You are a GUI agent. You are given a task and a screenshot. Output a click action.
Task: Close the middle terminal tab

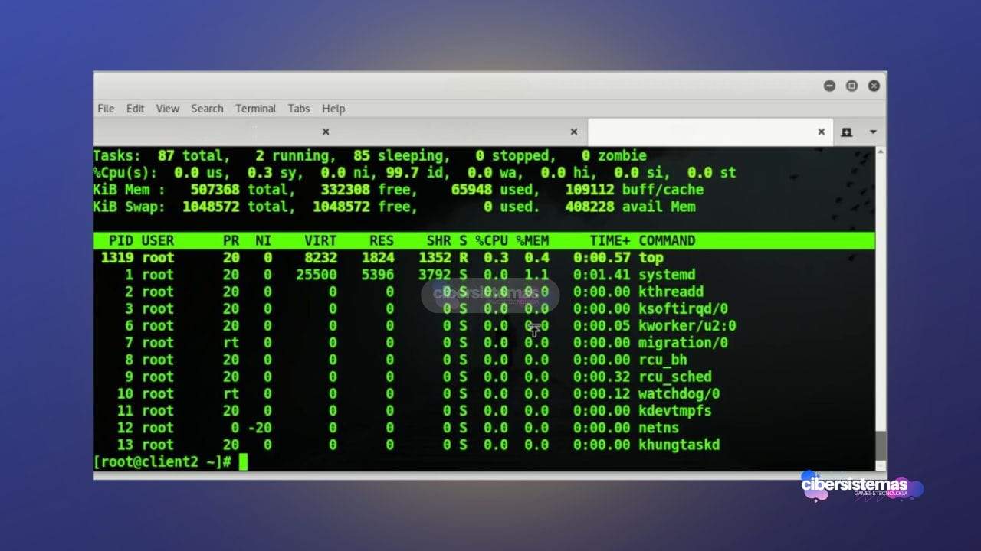[x=573, y=131]
